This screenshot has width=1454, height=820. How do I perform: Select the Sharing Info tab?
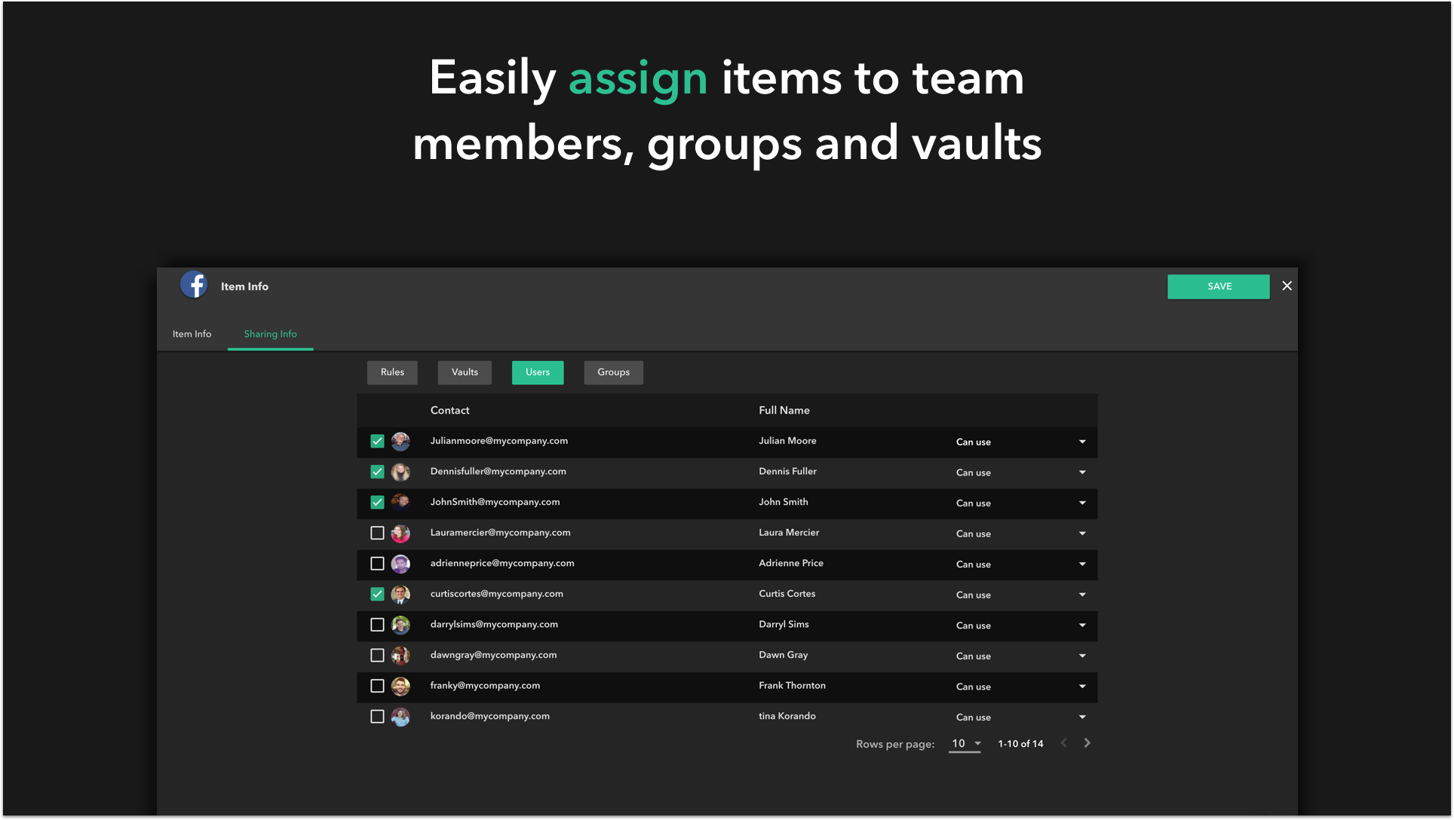270,334
